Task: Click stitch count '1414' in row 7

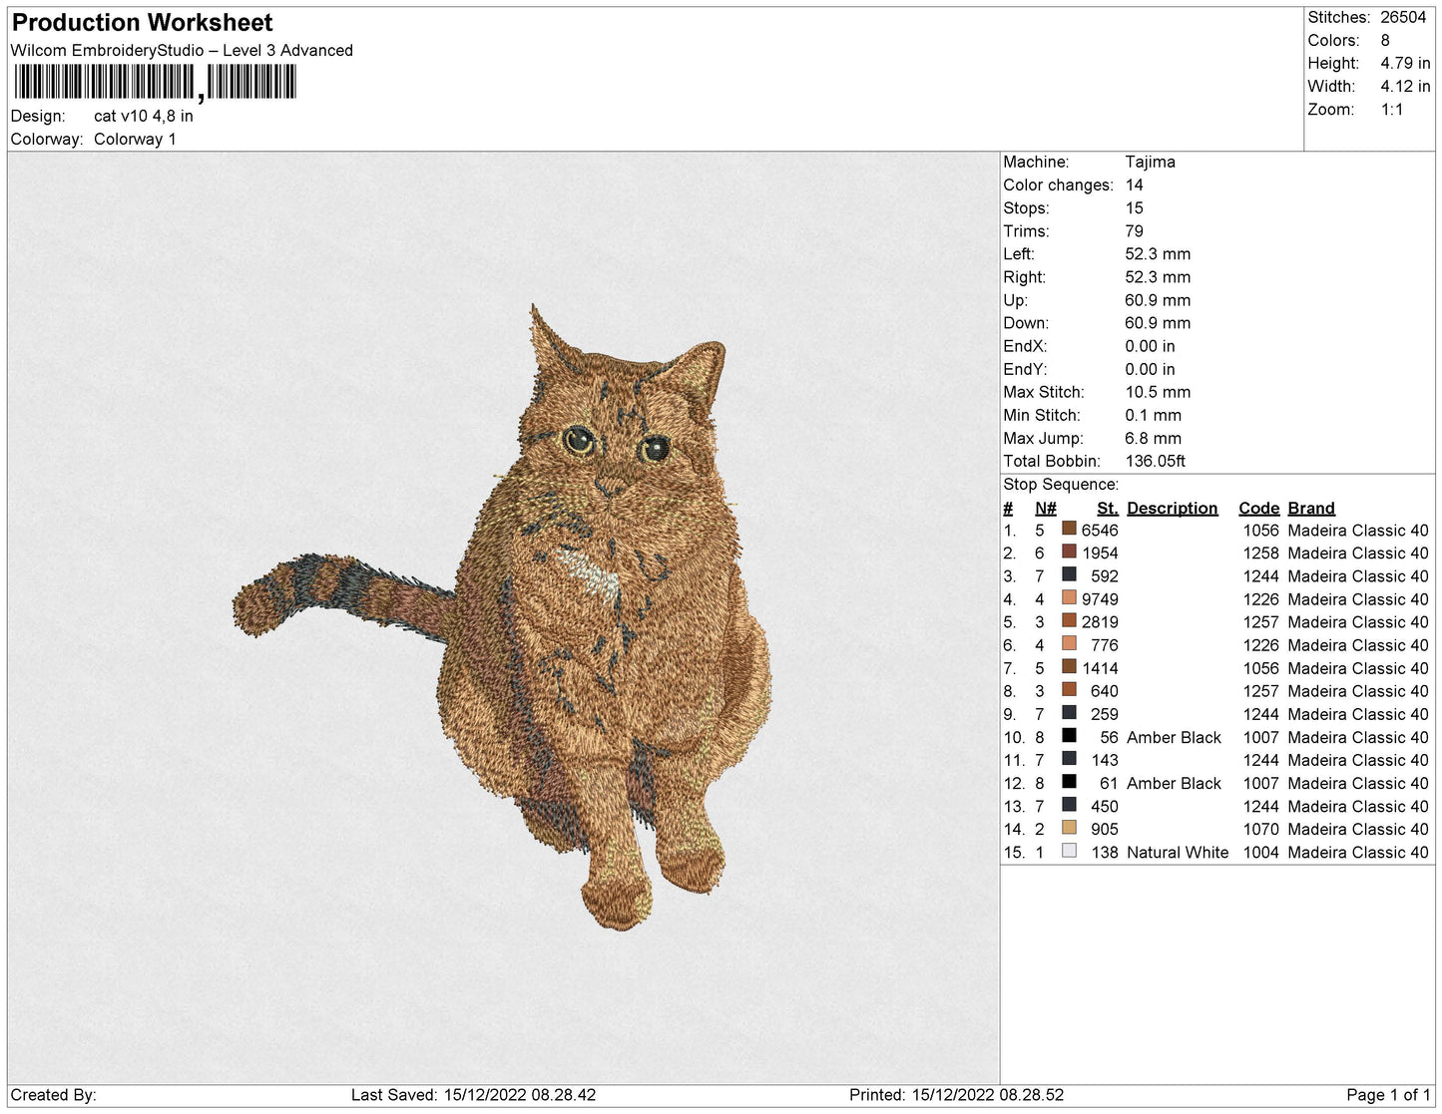Action: click(1100, 668)
